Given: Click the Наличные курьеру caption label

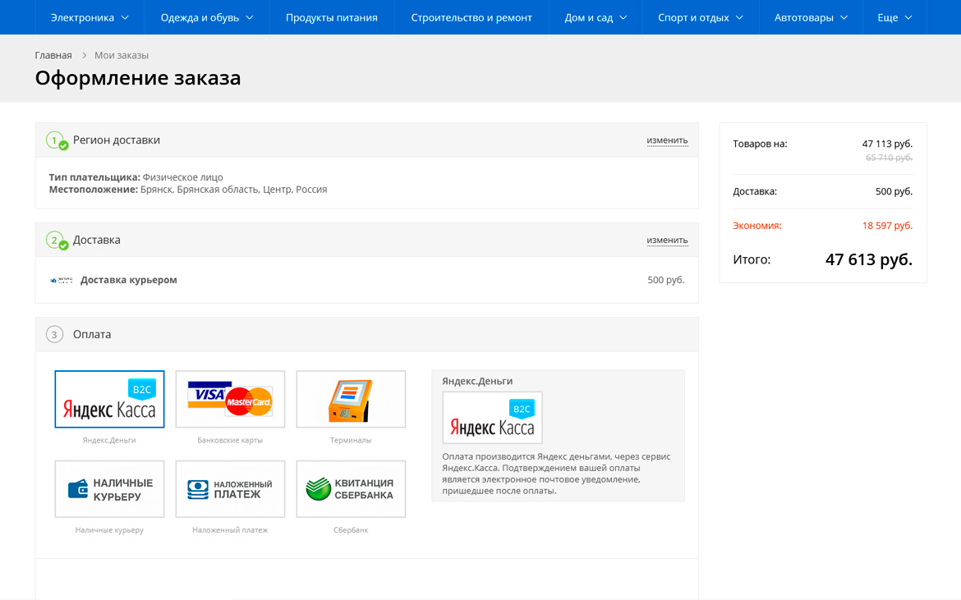Looking at the screenshot, I should pos(109,530).
